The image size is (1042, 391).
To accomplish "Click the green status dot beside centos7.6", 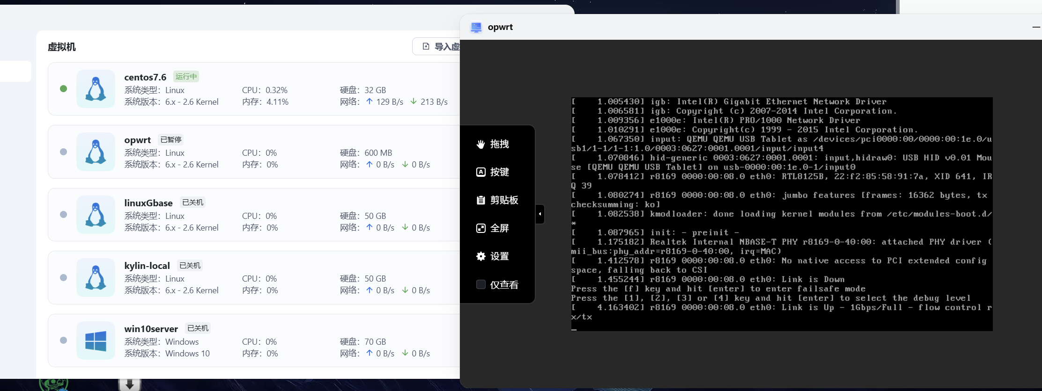I will [64, 89].
